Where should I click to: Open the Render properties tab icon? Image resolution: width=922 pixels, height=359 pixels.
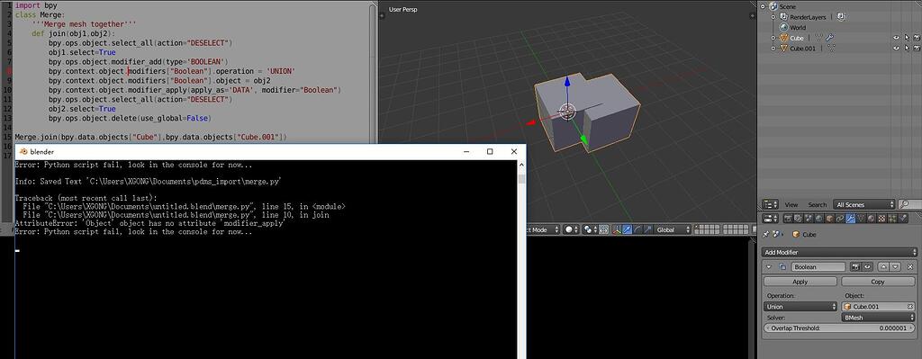tap(788, 218)
